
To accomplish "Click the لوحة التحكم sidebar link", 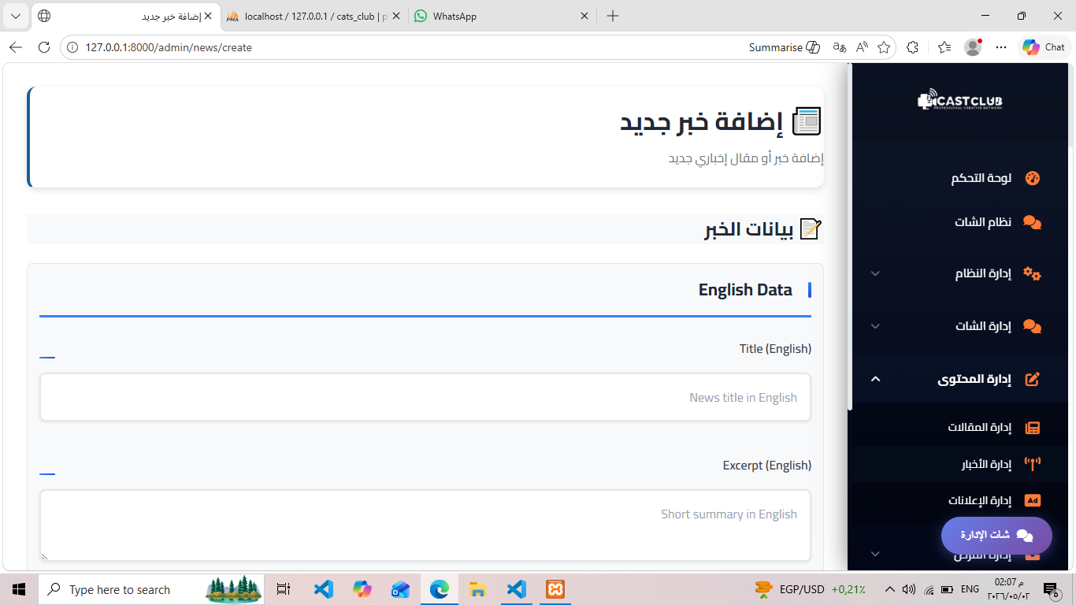I will [x=959, y=178].
